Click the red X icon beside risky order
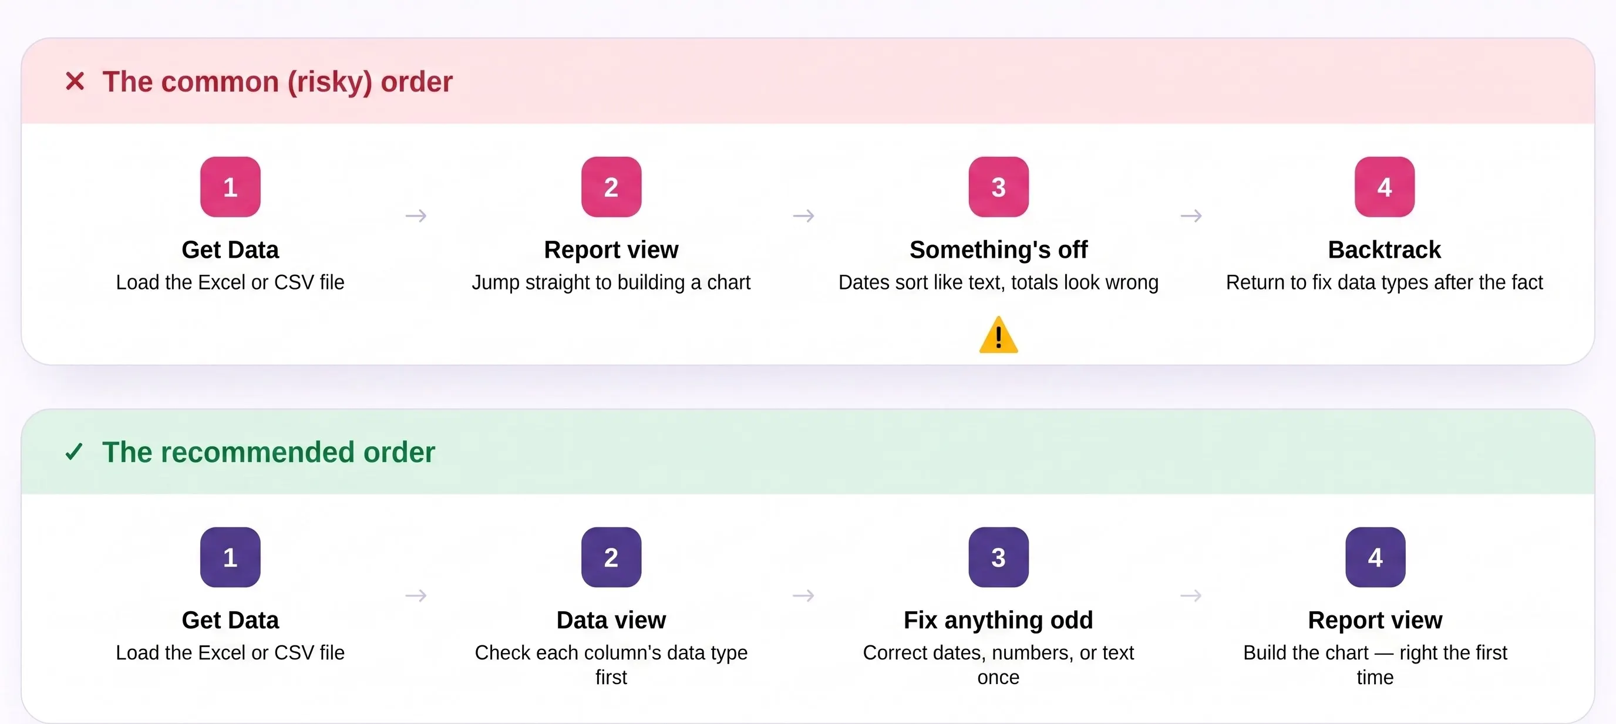 point(75,81)
